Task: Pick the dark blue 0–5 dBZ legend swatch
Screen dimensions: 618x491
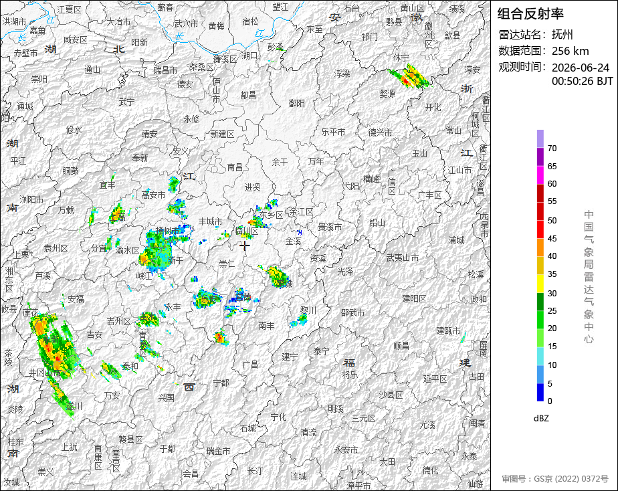Action: tap(540, 393)
